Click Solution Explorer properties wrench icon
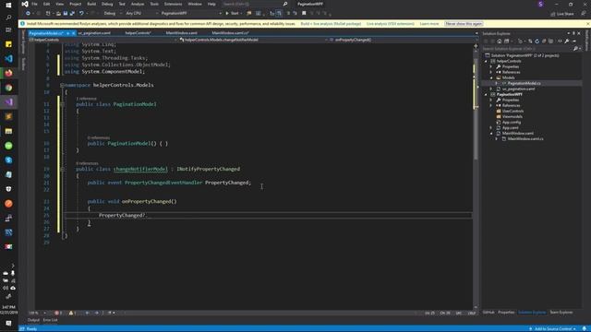591x332 pixels. [x=567, y=41]
